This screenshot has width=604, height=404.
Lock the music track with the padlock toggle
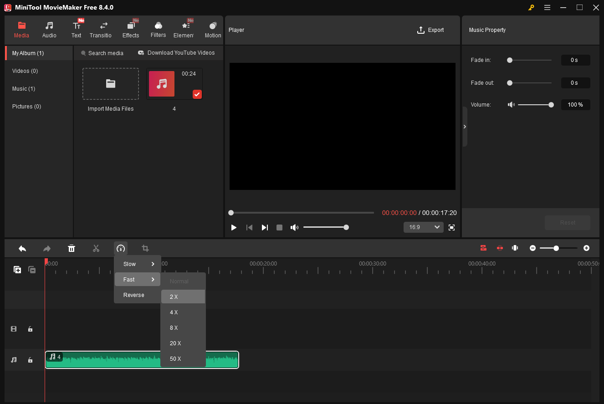30,360
